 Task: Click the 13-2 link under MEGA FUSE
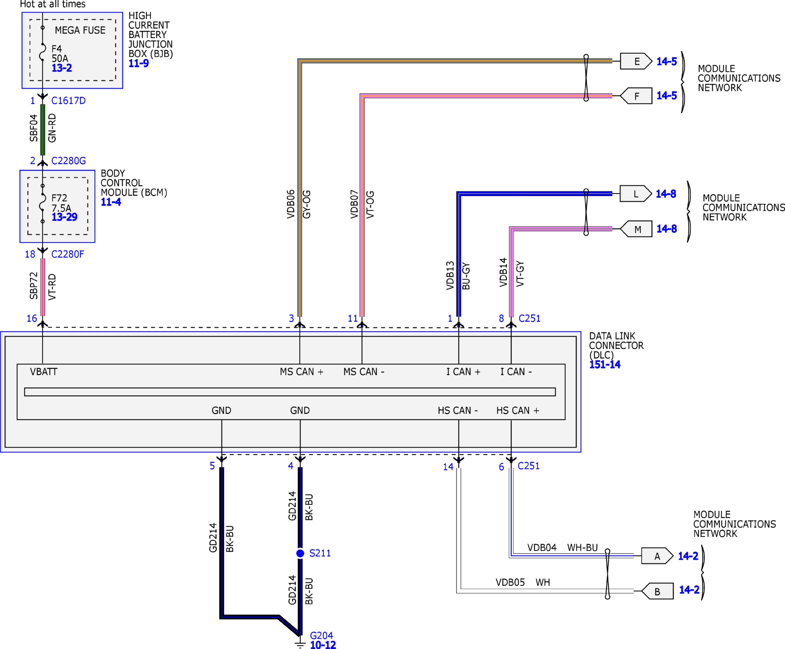(62, 68)
